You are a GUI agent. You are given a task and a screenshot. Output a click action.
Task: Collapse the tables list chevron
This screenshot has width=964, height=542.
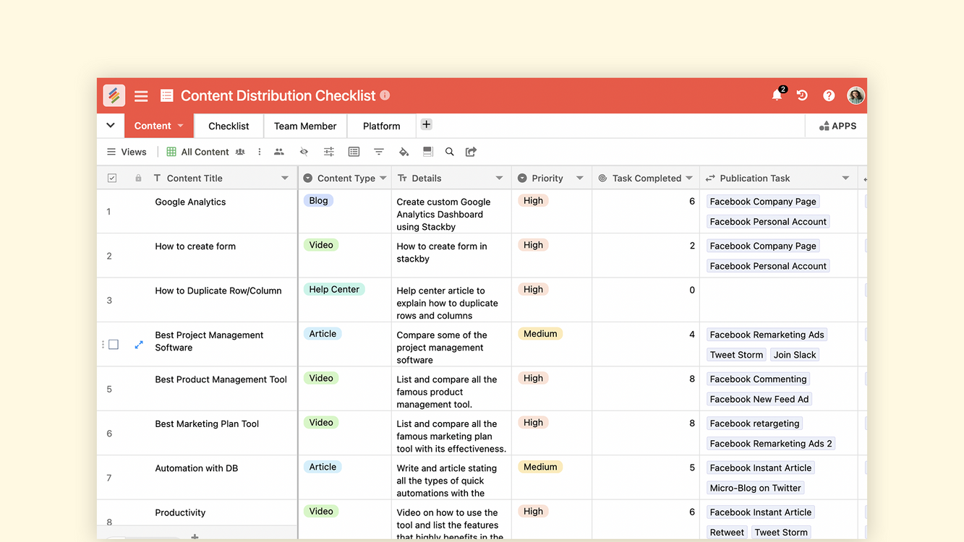111,125
